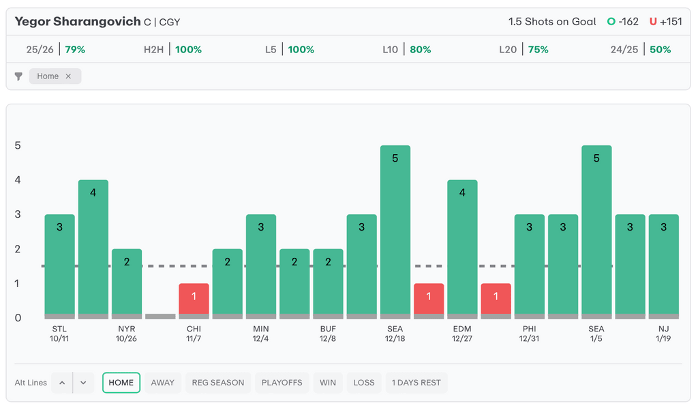Apply the 1 DAYS REST filter
The image size is (698, 410).
[x=416, y=383]
